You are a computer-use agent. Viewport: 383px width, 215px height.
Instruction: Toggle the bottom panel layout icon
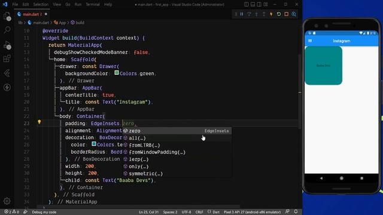pos(253,4)
